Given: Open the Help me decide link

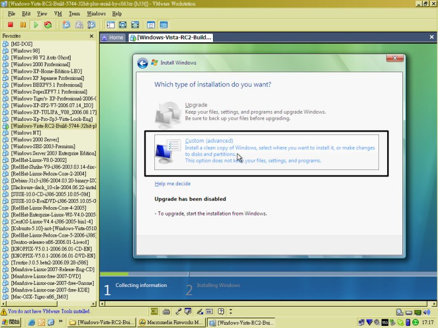Looking at the screenshot, I should [x=172, y=184].
